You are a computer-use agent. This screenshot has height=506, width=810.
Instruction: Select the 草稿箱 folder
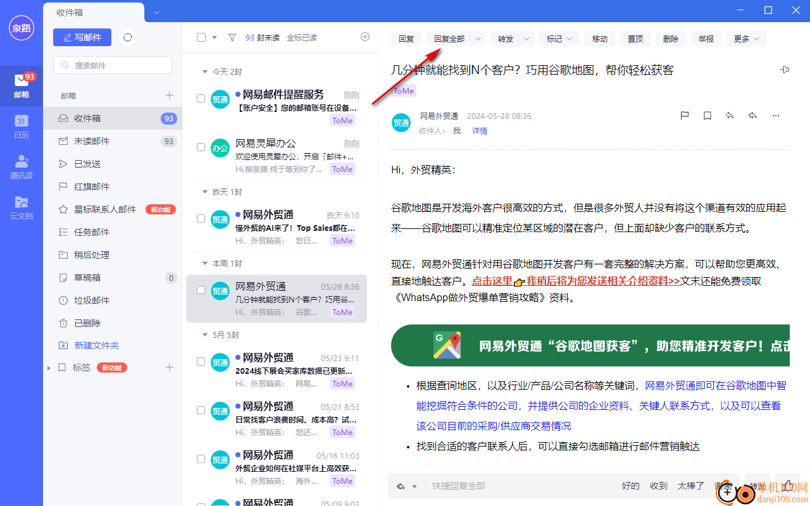113,278
